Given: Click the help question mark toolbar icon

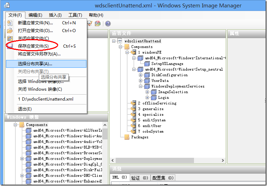Looking at the screenshot, I should tap(108, 24).
